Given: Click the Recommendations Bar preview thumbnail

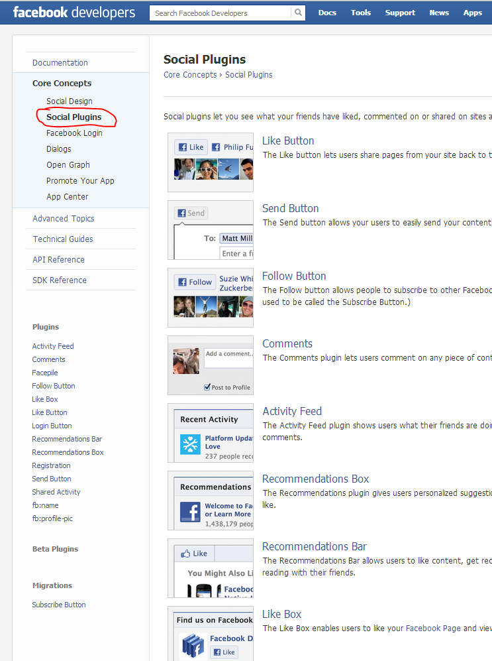Looking at the screenshot, I should point(211,568).
